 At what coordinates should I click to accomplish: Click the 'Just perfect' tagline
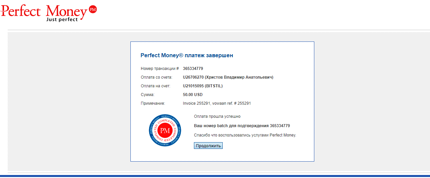[62, 19]
